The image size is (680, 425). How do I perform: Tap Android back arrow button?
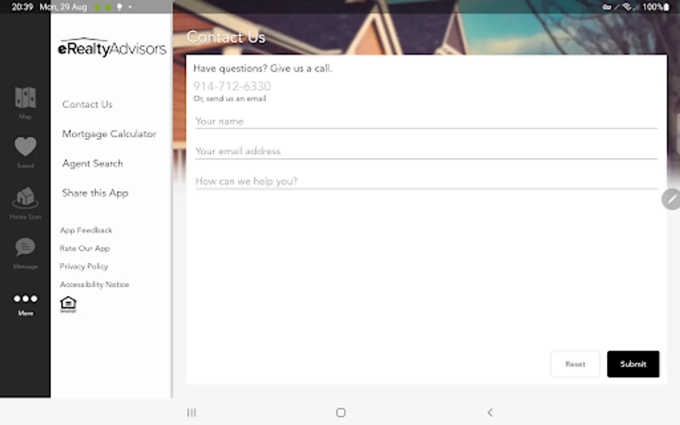[x=490, y=413]
